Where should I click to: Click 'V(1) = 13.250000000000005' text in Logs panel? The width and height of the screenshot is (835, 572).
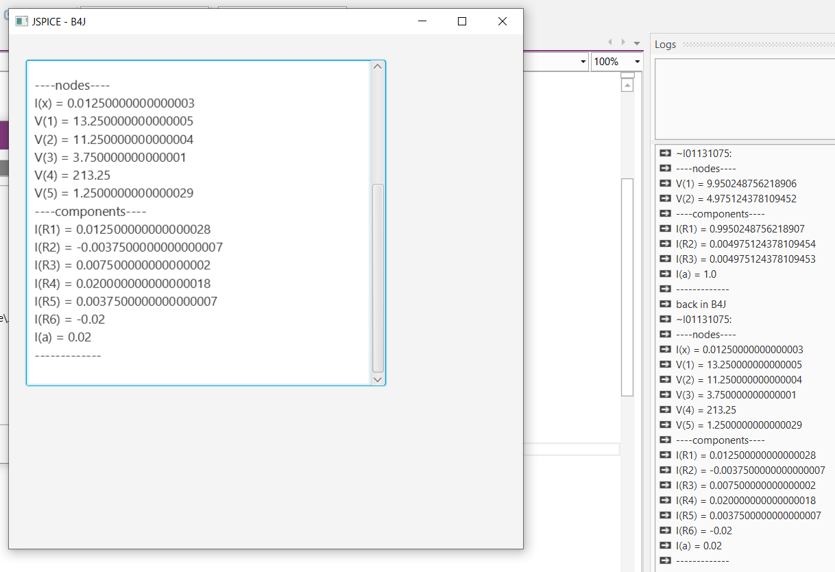pos(739,365)
